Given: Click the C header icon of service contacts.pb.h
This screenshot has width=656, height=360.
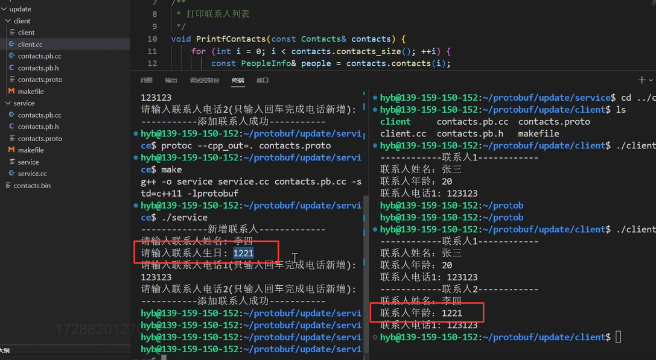Looking at the screenshot, I should (11, 126).
